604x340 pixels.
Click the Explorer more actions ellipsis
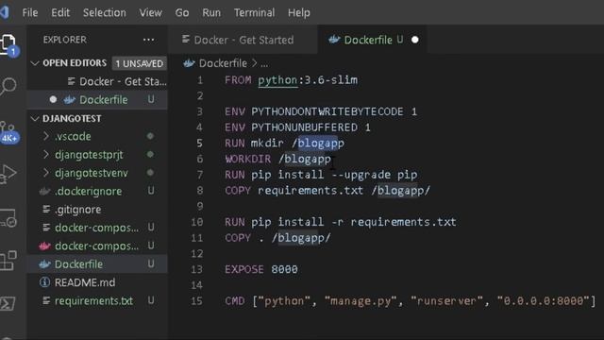[149, 40]
